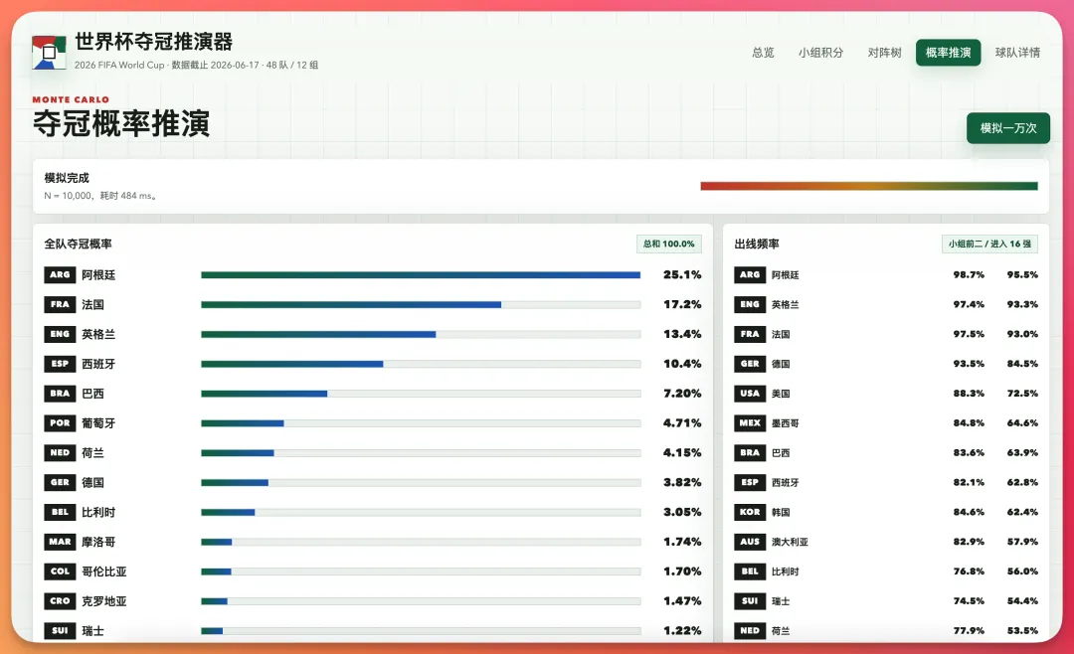
Task: Click the 72.5% value for 美国
Action: click(x=1022, y=393)
